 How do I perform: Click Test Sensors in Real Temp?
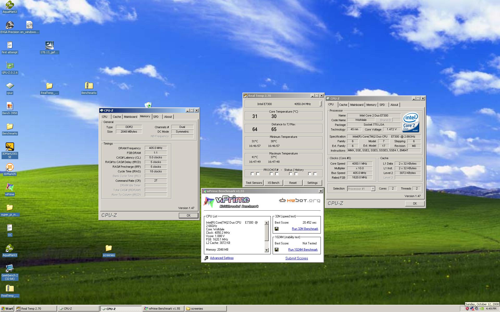click(x=254, y=183)
